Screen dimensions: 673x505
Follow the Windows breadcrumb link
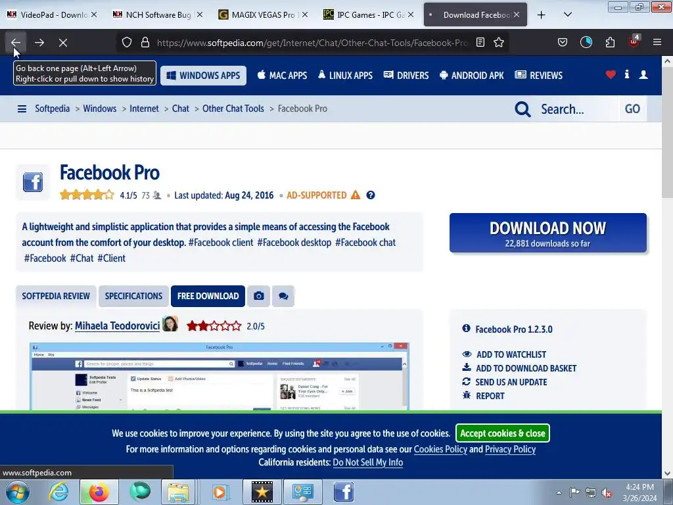pos(100,108)
